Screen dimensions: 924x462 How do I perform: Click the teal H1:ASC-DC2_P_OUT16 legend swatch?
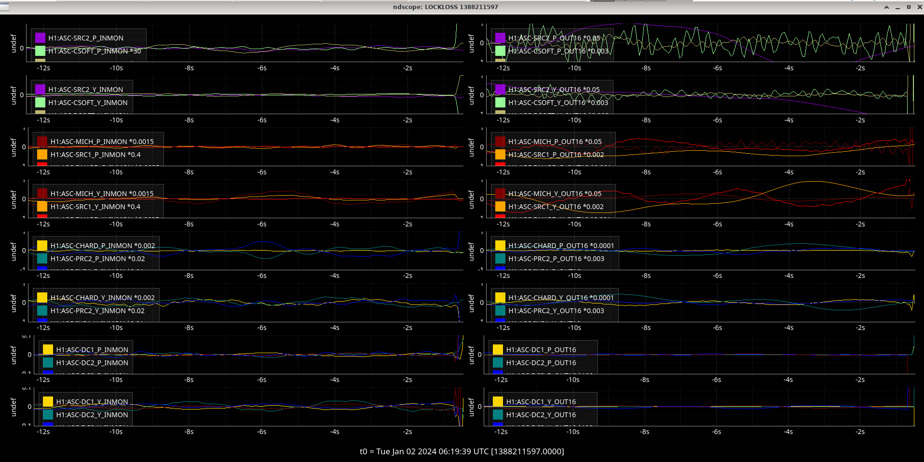click(498, 362)
